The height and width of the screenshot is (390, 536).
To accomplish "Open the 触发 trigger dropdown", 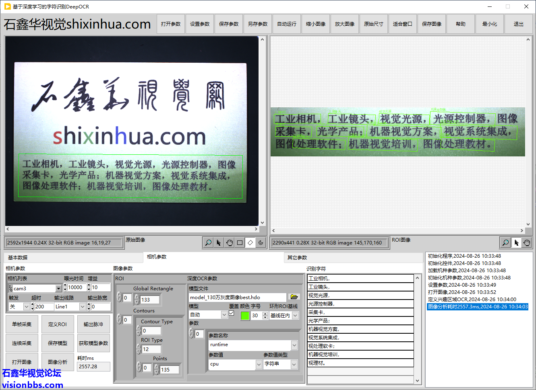I will click(27, 306).
